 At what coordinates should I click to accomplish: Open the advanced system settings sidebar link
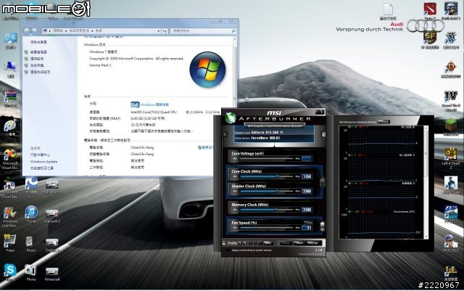[x=40, y=72]
